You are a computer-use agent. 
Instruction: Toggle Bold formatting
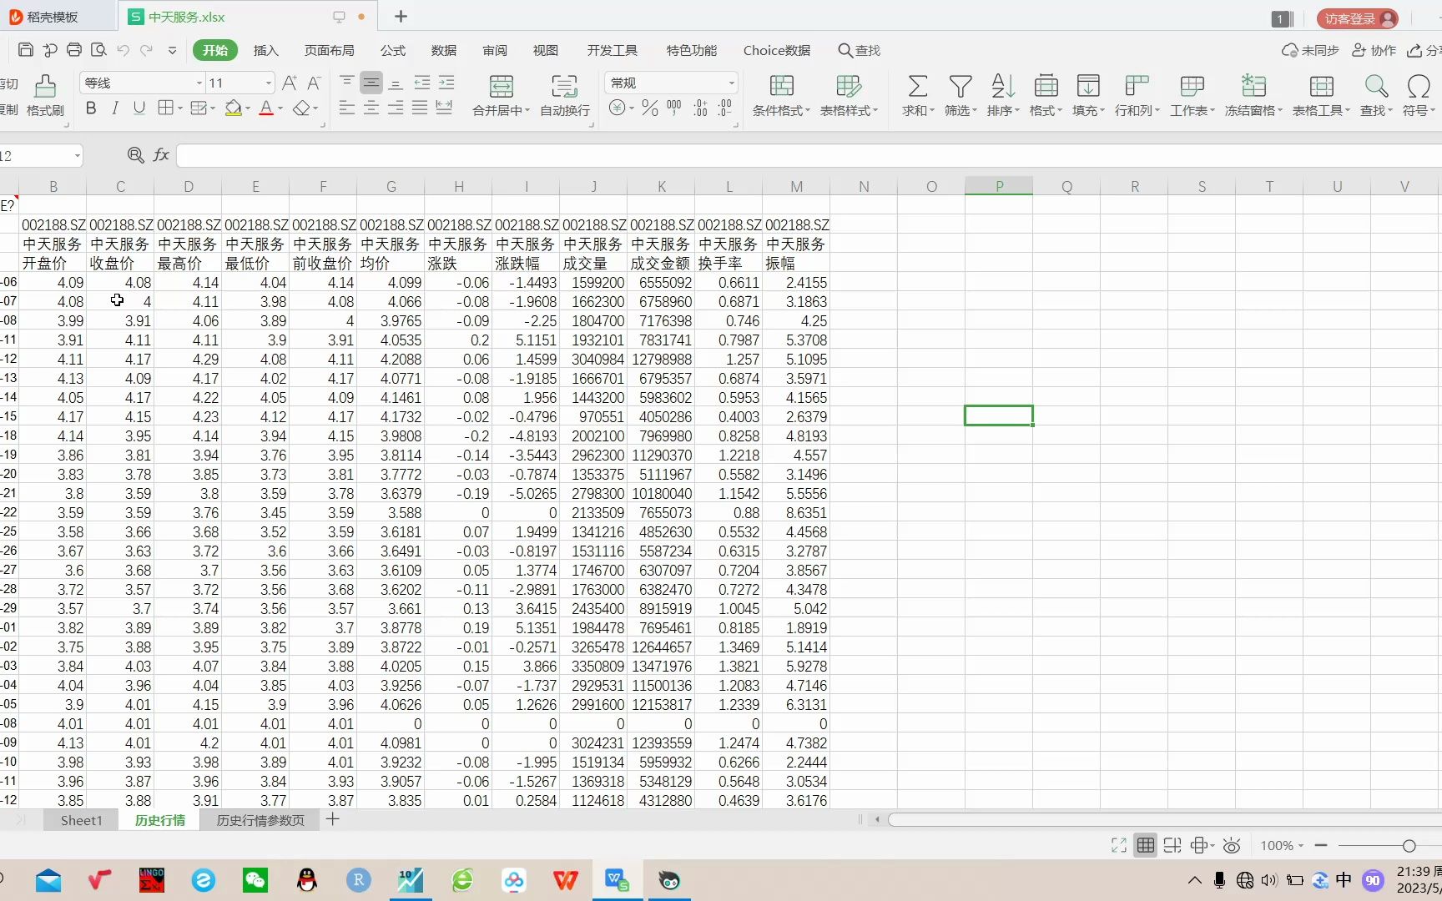pyautogui.click(x=91, y=108)
